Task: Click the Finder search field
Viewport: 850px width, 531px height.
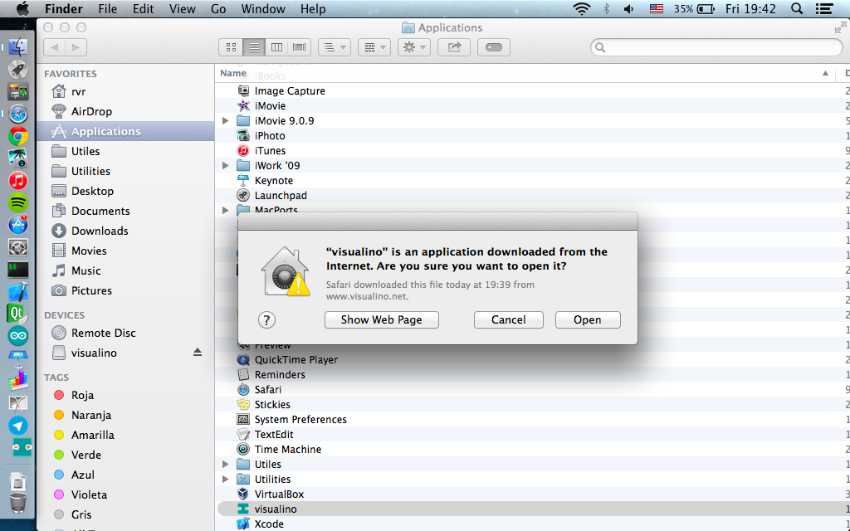Action: tap(716, 47)
